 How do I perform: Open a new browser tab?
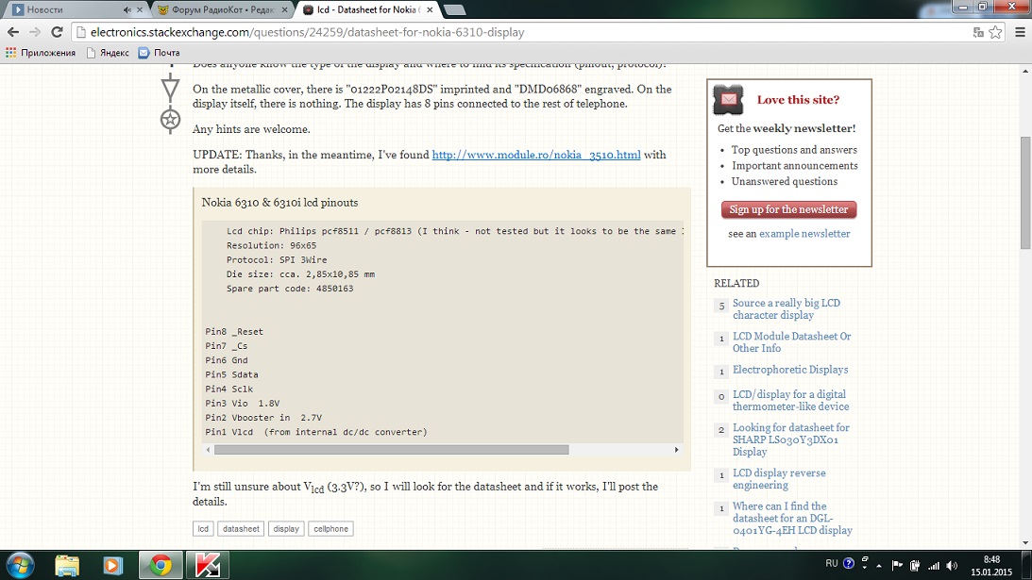click(x=454, y=9)
